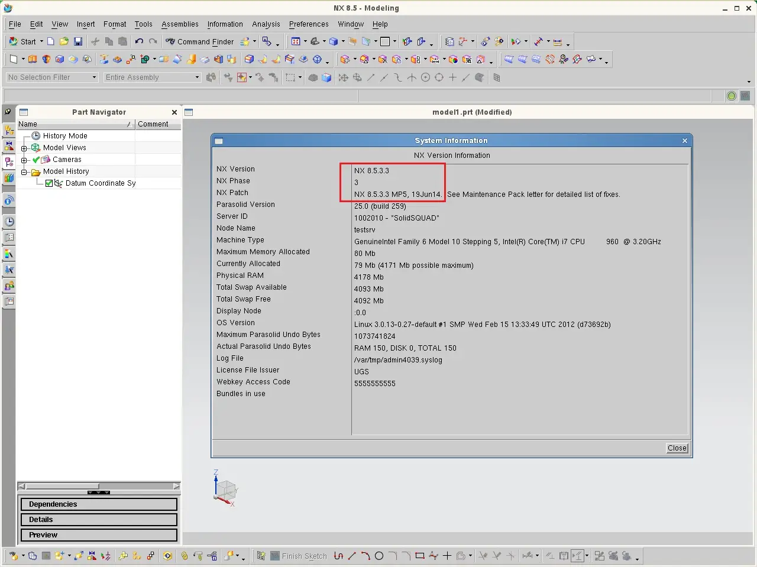Viewport: 757px width, 567px height.
Task: Toggle Existing Point snap option
Action: coord(452,77)
